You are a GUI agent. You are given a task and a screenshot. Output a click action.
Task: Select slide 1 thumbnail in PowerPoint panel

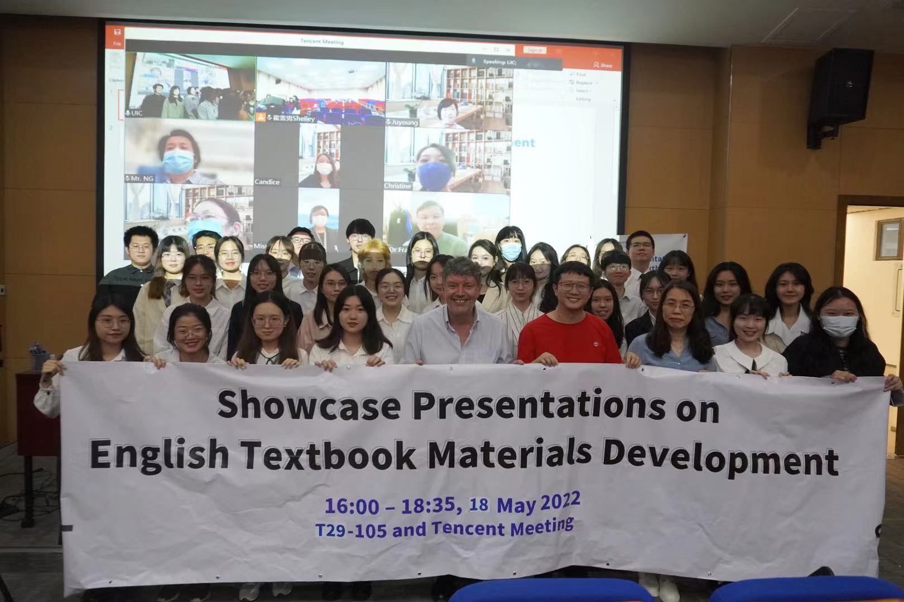click(119, 104)
